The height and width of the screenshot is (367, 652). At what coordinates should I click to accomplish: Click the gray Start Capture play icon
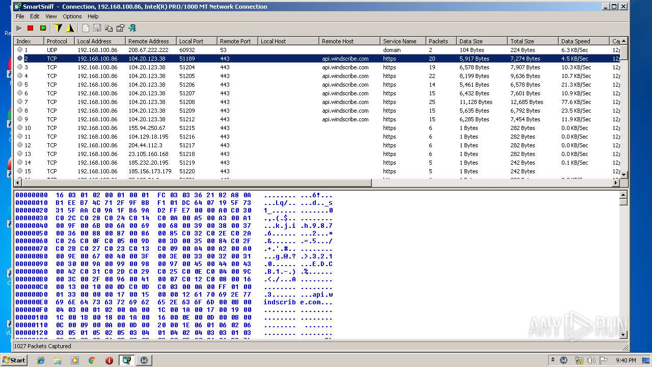click(x=19, y=28)
